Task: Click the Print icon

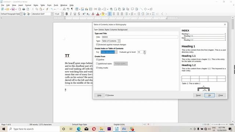Action: (23, 9)
